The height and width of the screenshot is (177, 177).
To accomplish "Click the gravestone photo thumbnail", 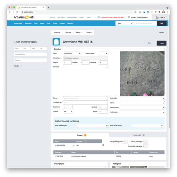I will tap(142, 74).
